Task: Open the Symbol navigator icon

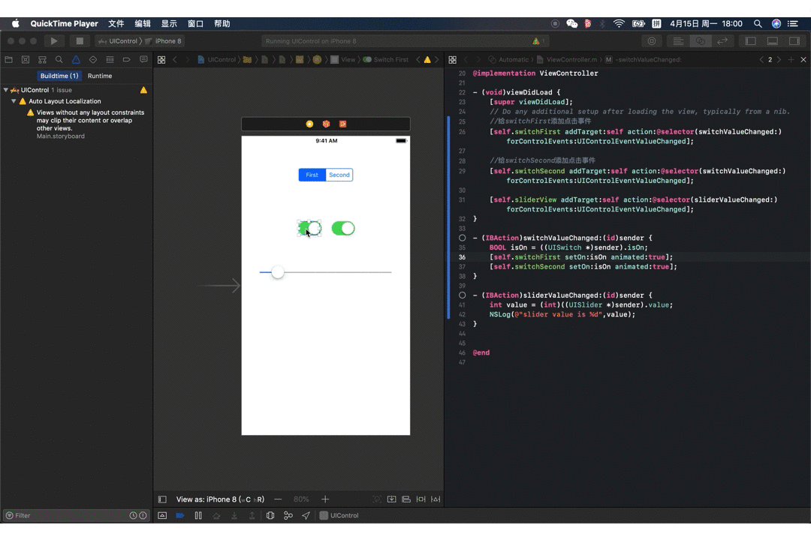Action: pyautogui.click(x=42, y=60)
